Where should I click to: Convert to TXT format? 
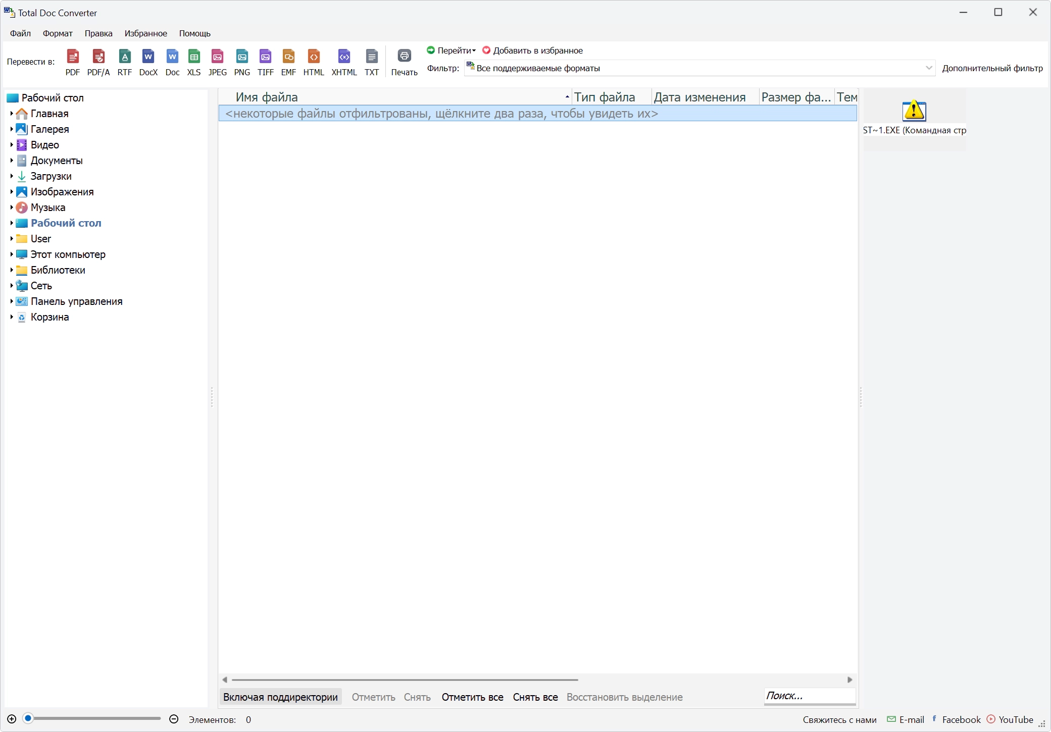point(372,62)
